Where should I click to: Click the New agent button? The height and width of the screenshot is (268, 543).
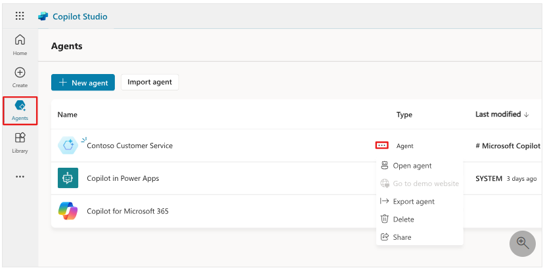click(x=83, y=82)
